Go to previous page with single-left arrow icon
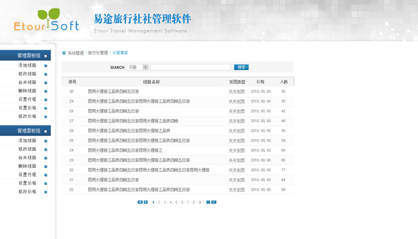The image size is (418, 239). click(x=146, y=202)
